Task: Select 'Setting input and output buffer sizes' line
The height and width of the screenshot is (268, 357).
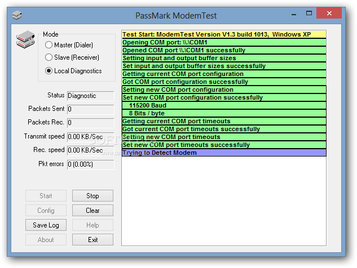Action: tap(224, 58)
